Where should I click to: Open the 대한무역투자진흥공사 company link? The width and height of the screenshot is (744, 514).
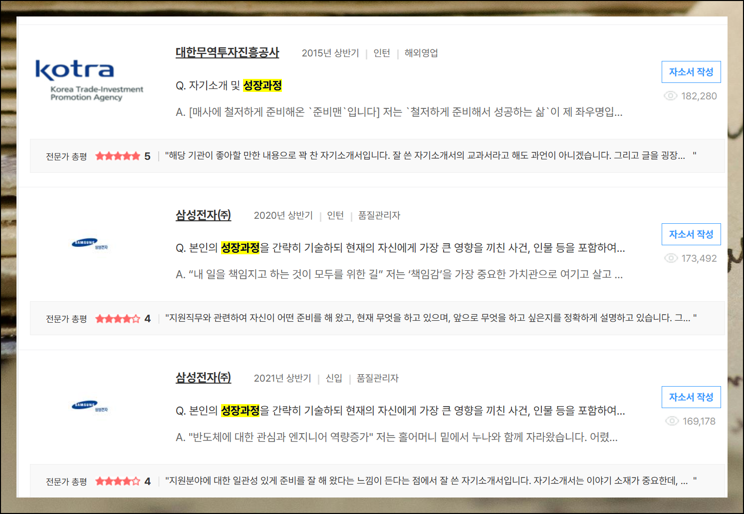pyautogui.click(x=227, y=52)
